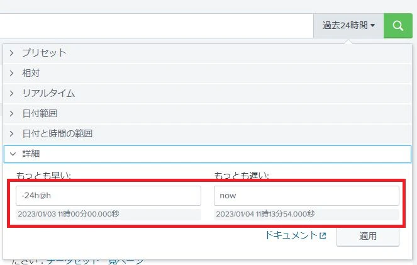Expand the プリセット section
The image size is (417, 265).
(207, 53)
